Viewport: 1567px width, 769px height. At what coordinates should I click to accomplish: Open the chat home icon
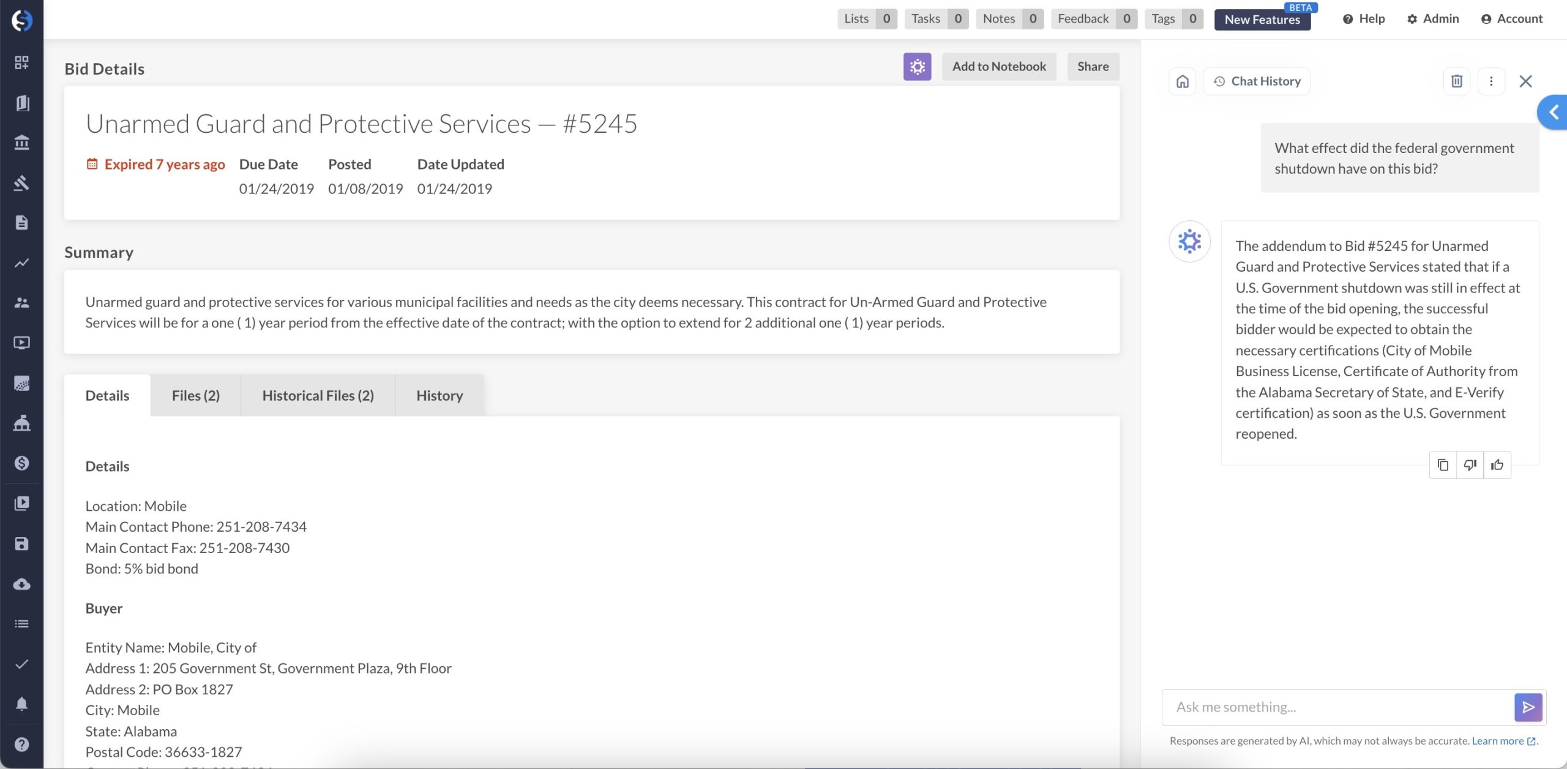[1183, 81]
